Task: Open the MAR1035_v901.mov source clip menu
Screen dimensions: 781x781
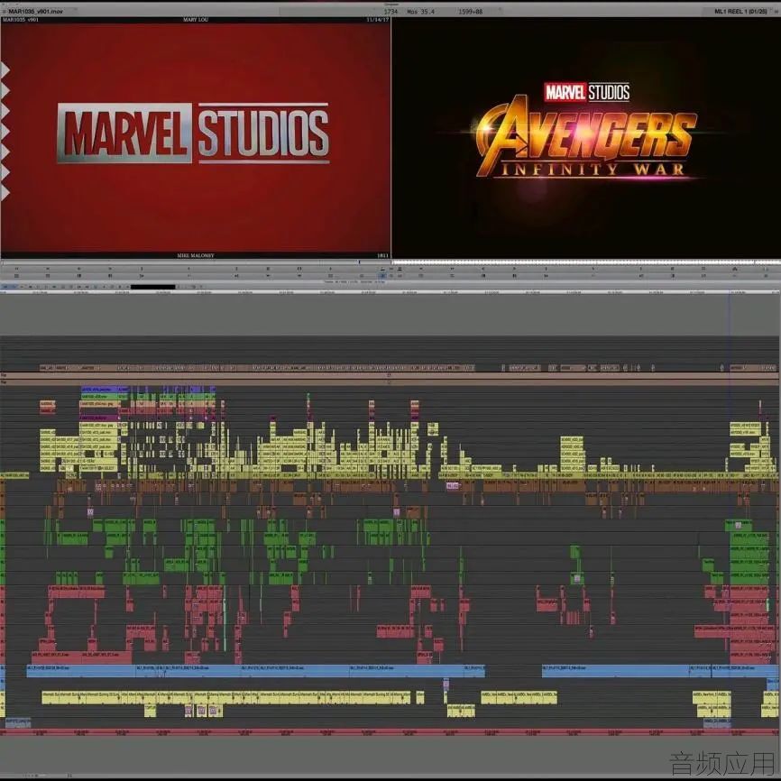Action: 35,11
